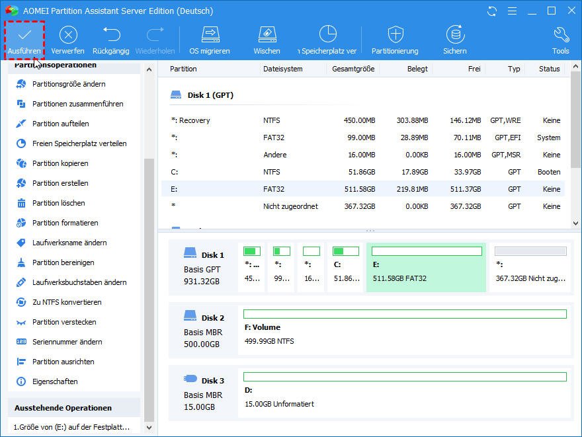Click the Verwerfen discard icon
The width and height of the screenshot is (582, 437).
pos(67,35)
